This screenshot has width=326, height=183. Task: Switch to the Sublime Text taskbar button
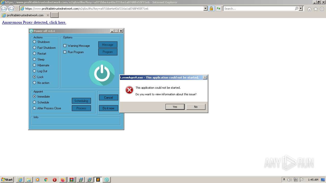[98, 180]
